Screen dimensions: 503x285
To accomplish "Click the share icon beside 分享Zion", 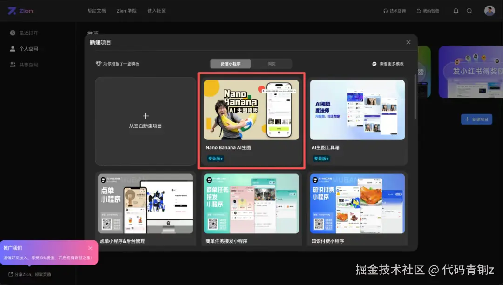I will [x=11, y=274].
